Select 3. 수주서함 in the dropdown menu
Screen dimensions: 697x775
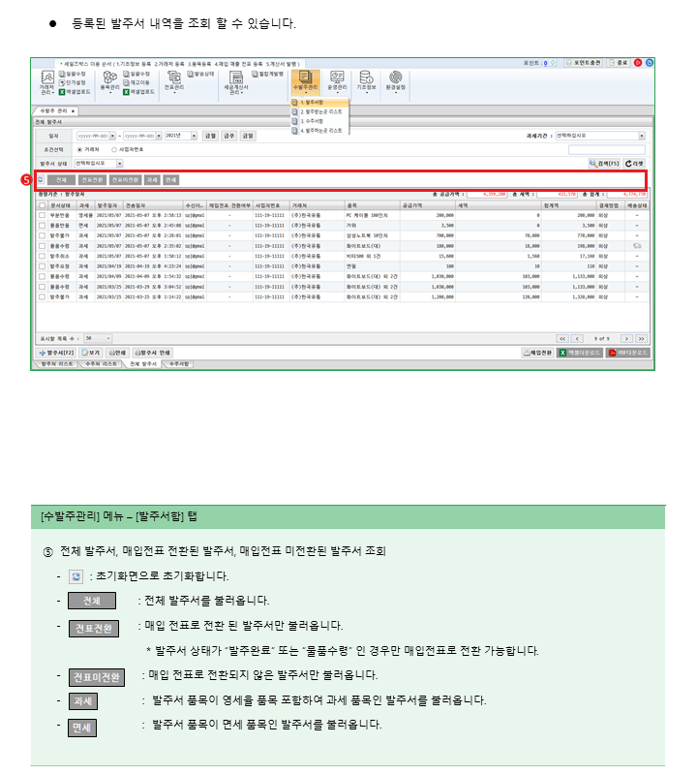coord(320,121)
